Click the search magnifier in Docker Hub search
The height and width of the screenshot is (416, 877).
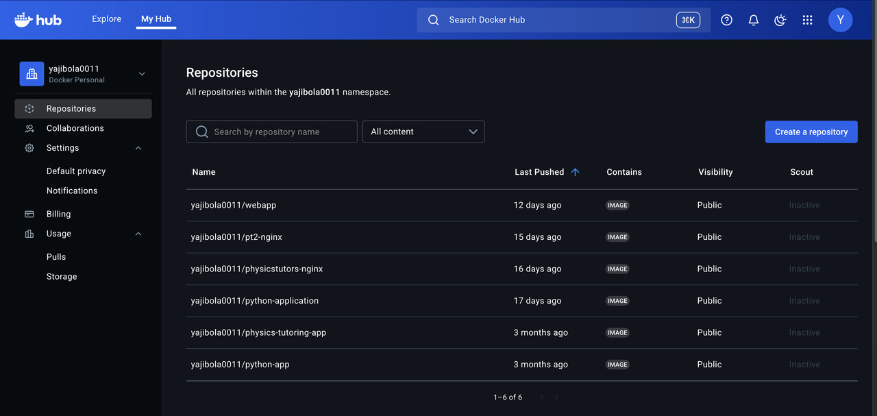point(433,20)
